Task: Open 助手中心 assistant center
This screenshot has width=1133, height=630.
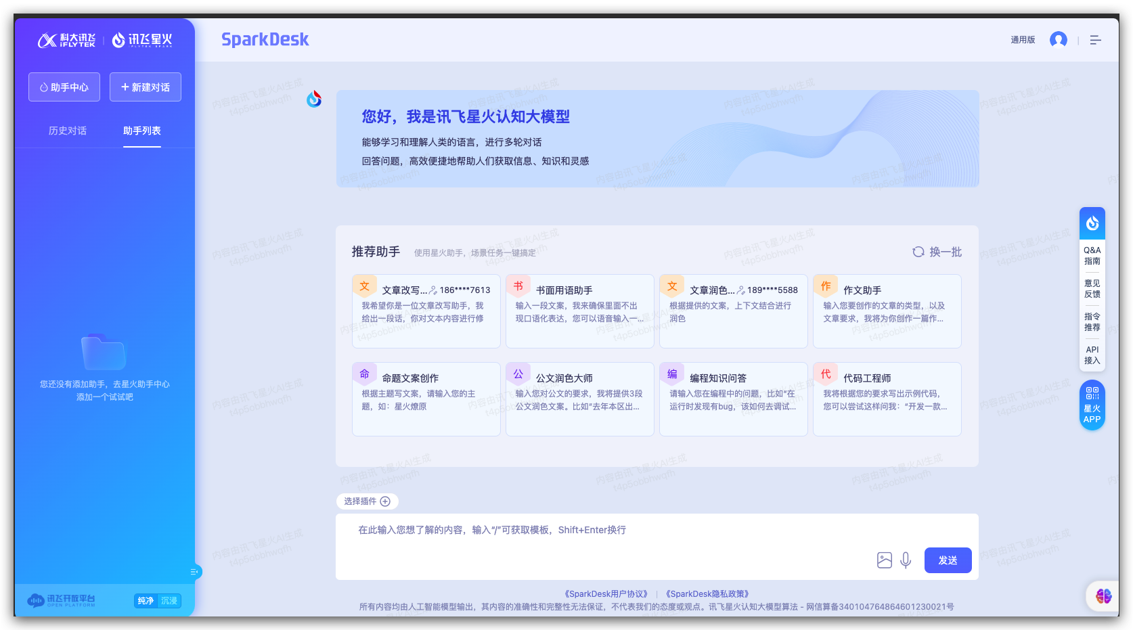Action: (x=64, y=87)
